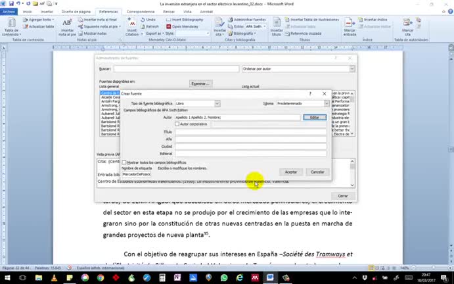Open the Idioma dropdown set to Predeterminado
Viewport: 454px width, 284px height.
click(327, 103)
